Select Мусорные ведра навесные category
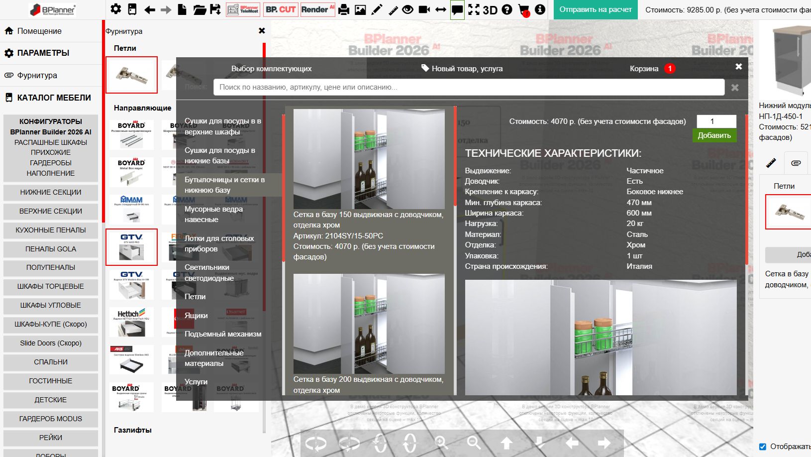Screen dimensions: 811x457 click(x=228, y=214)
